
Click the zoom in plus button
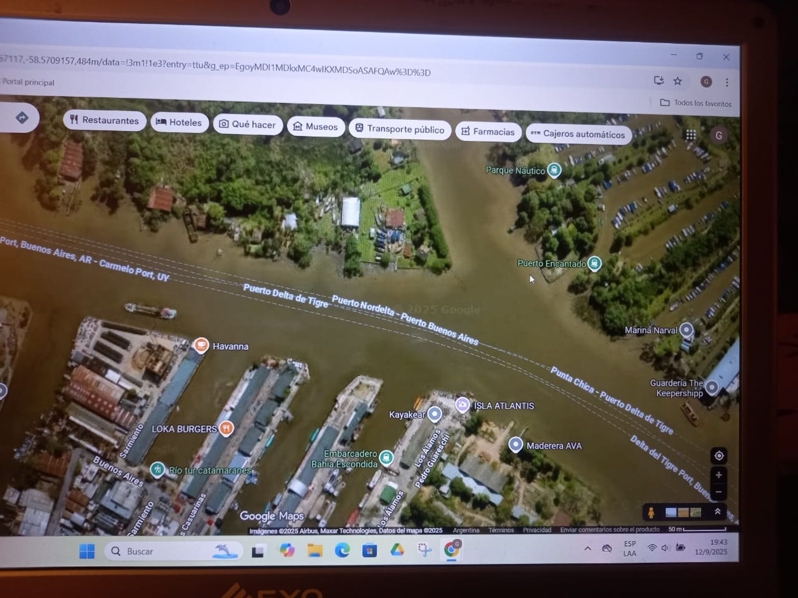(x=719, y=475)
